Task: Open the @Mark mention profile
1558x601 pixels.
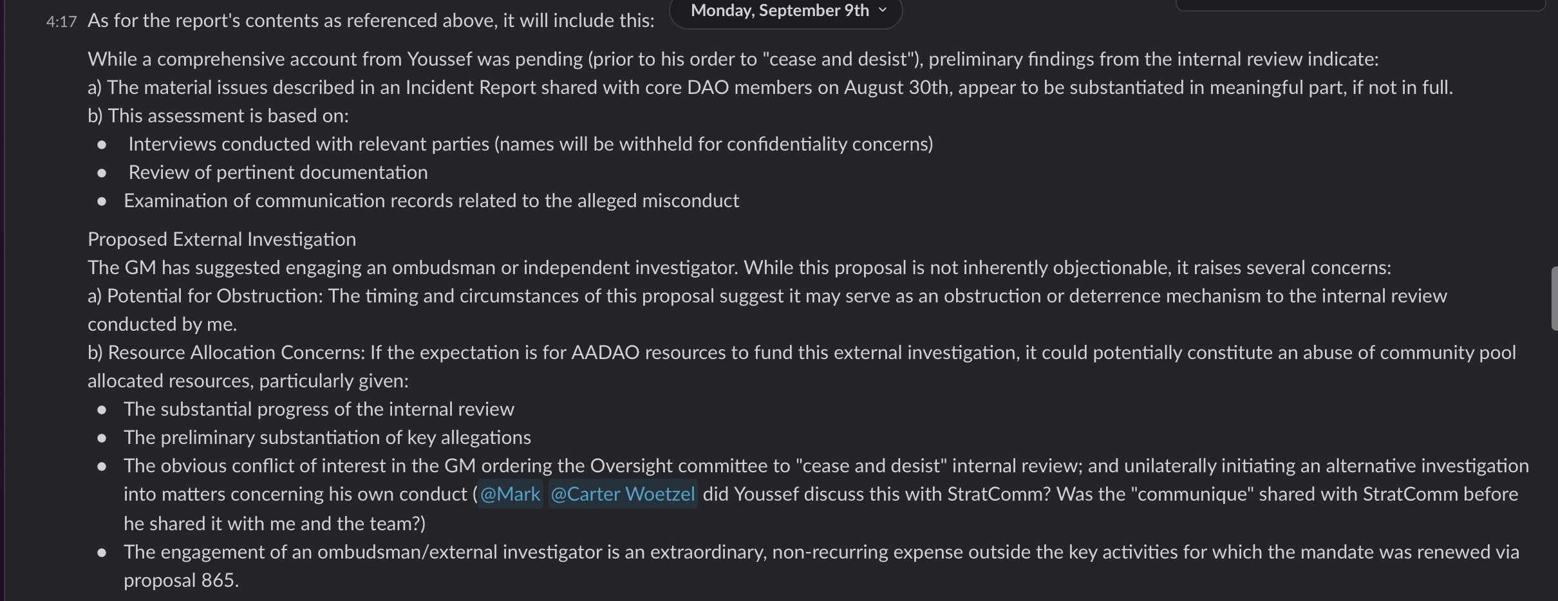Action: point(510,494)
